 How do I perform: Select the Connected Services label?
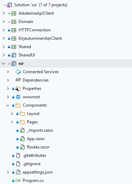tap(41, 72)
